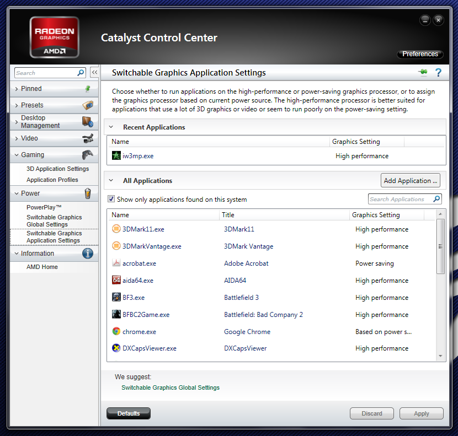This screenshot has height=436, width=458.
Task: Expand the Video section
Action: 17,138
